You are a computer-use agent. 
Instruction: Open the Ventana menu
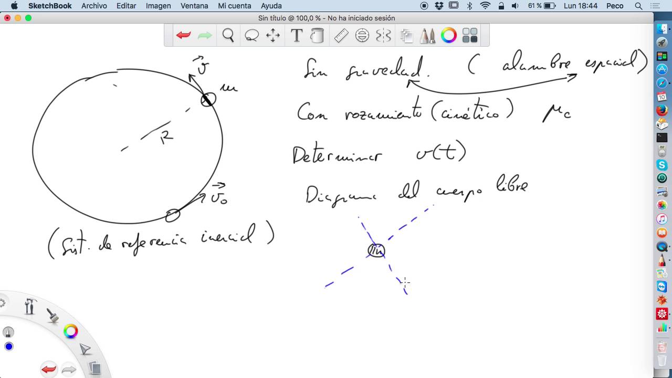pos(194,6)
